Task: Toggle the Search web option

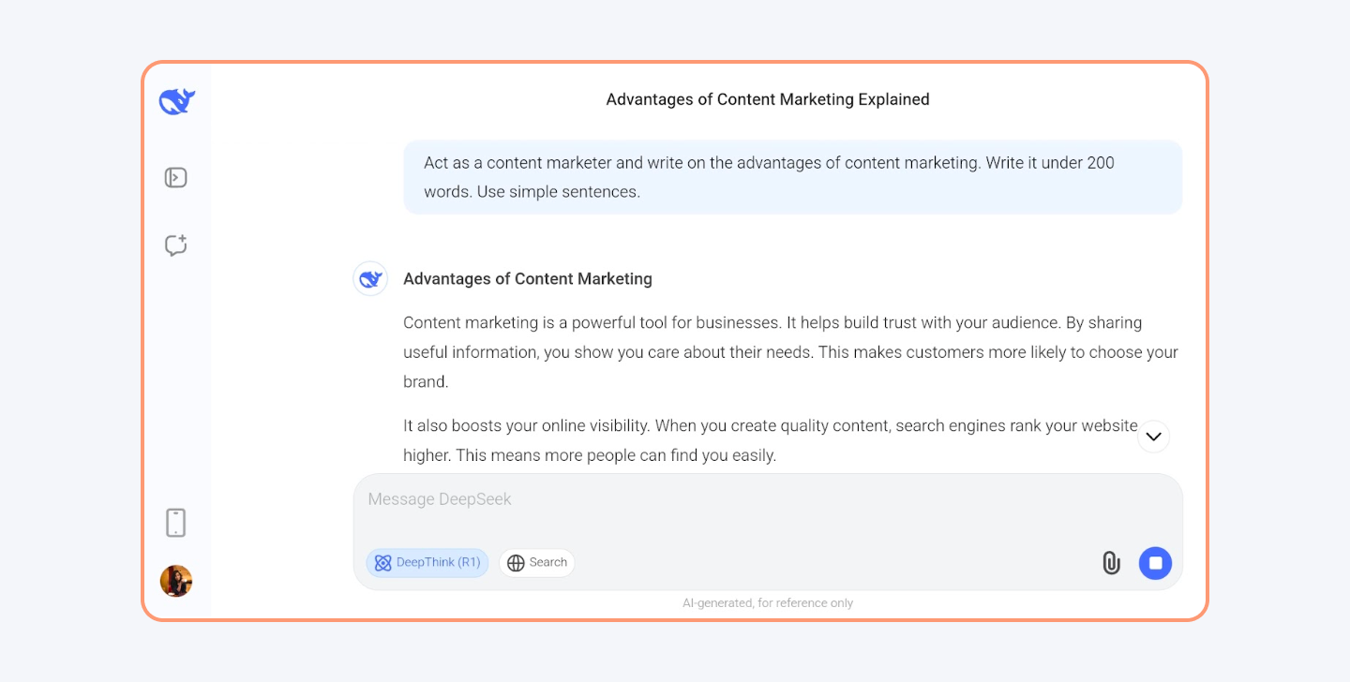Action: [537, 563]
